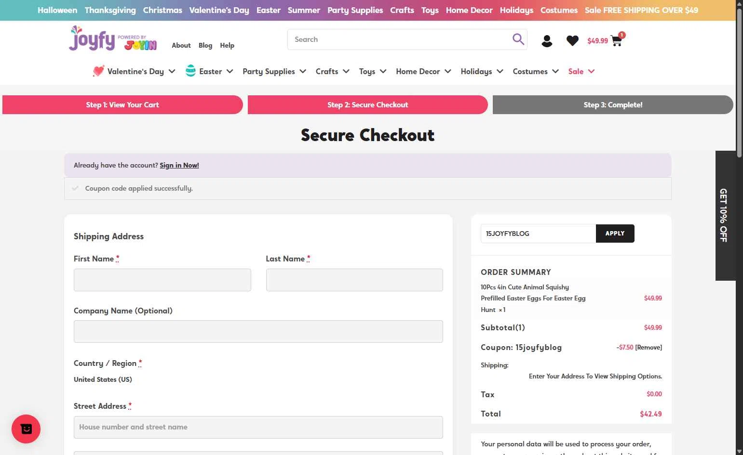This screenshot has height=455, width=743.
Task: Open Easter in the top banner
Action: tap(269, 10)
